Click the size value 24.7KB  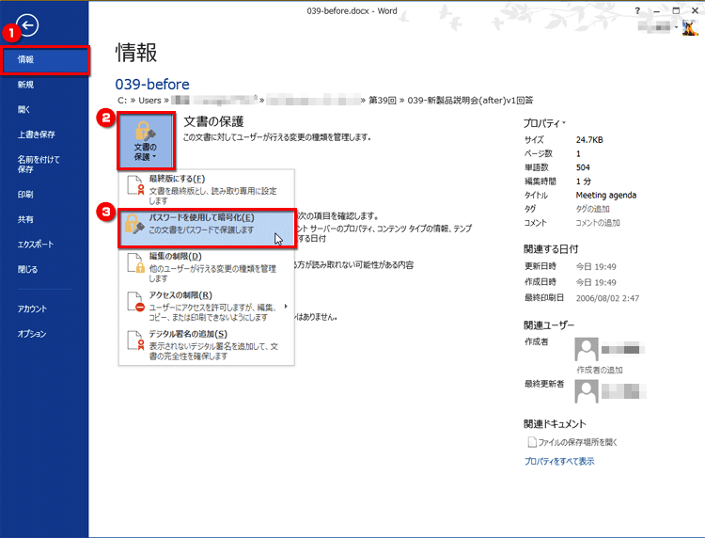[589, 140]
